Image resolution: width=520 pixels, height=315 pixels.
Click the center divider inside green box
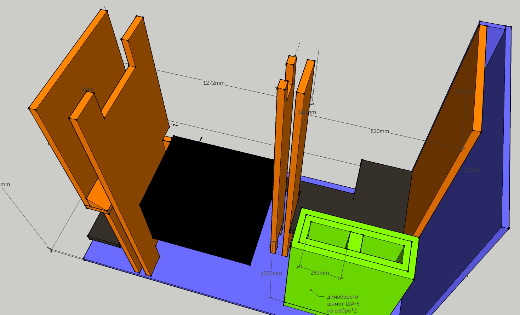355,242
